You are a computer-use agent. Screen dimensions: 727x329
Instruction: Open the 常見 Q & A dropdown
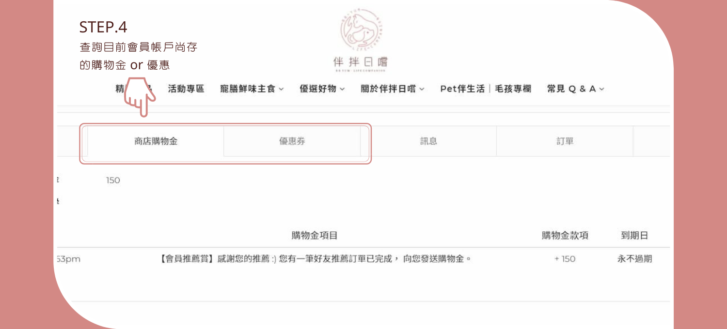(575, 89)
